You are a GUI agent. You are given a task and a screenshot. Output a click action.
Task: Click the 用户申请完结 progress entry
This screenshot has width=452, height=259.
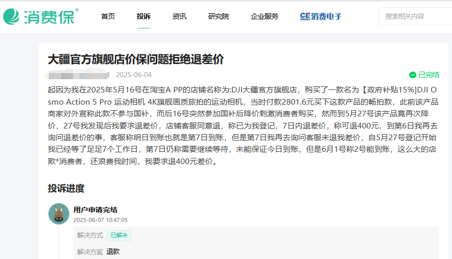tap(95, 210)
